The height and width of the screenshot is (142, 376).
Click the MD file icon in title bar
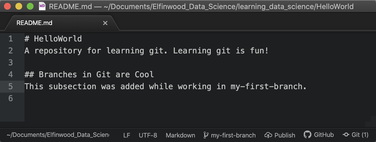click(x=42, y=6)
